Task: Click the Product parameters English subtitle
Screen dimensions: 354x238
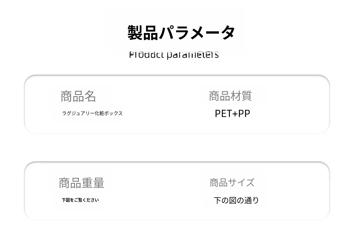Action: [x=174, y=55]
